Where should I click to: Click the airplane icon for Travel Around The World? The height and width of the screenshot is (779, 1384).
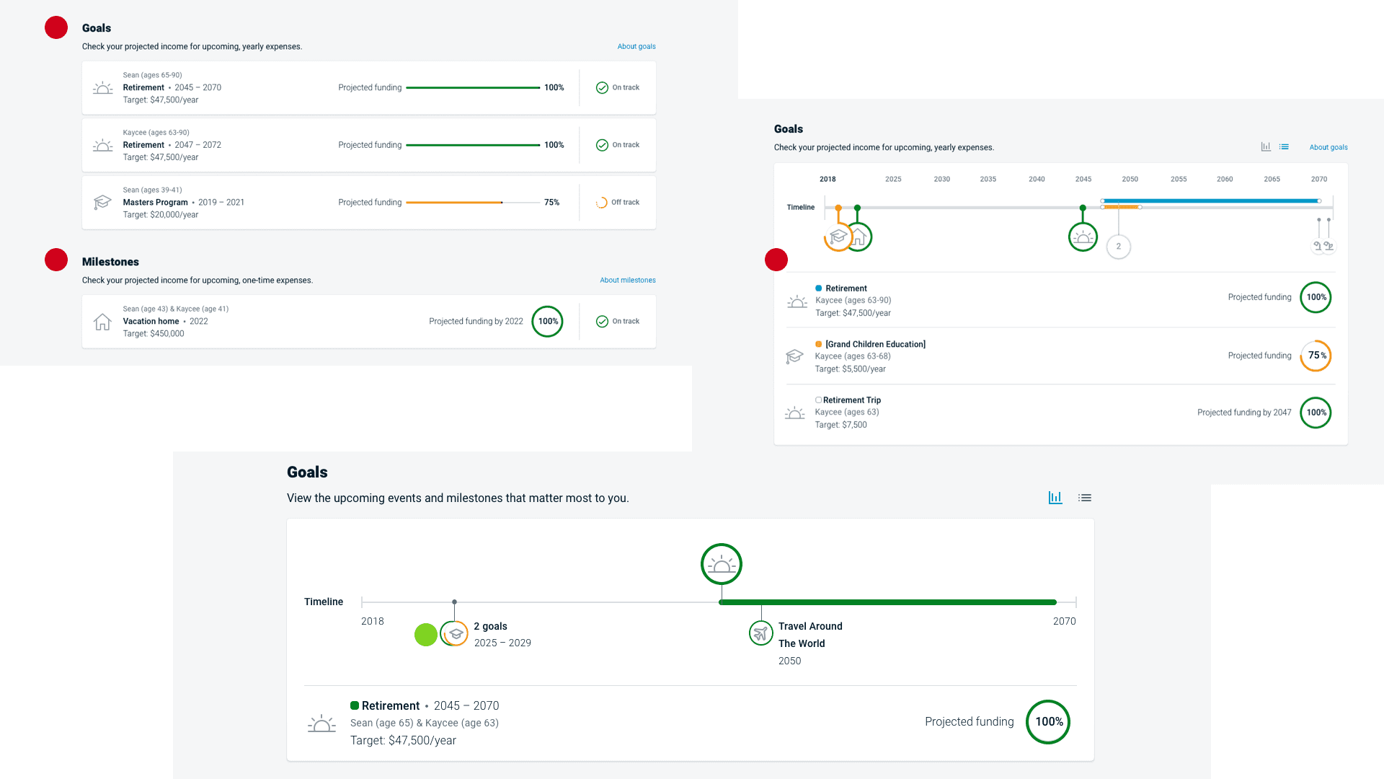point(760,633)
